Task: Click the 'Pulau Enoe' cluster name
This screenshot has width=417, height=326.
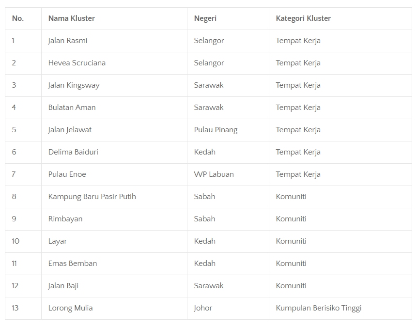Action: (x=67, y=174)
